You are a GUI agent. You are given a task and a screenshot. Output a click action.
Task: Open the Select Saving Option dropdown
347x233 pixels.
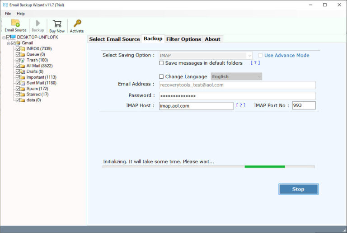pos(206,56)
